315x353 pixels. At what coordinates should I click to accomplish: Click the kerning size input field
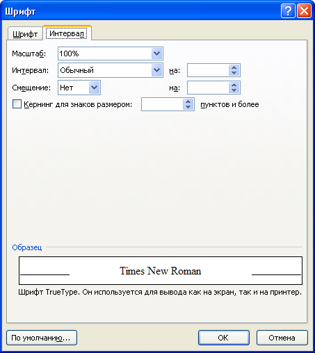[x=162, y=104]
